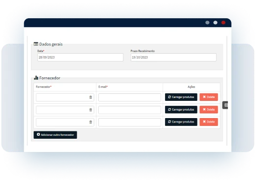The width and height of the screenshot is (257, 183).
Task: Add another supplier with Adicionar outro fornecedor
Action: click(55, 135)
